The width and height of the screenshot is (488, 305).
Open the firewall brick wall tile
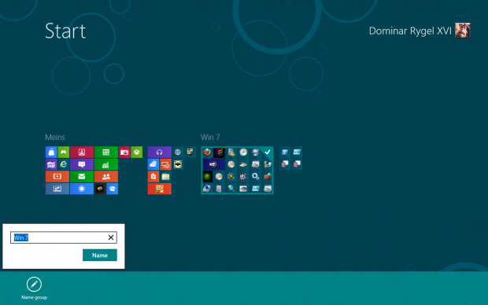(268, 176)
